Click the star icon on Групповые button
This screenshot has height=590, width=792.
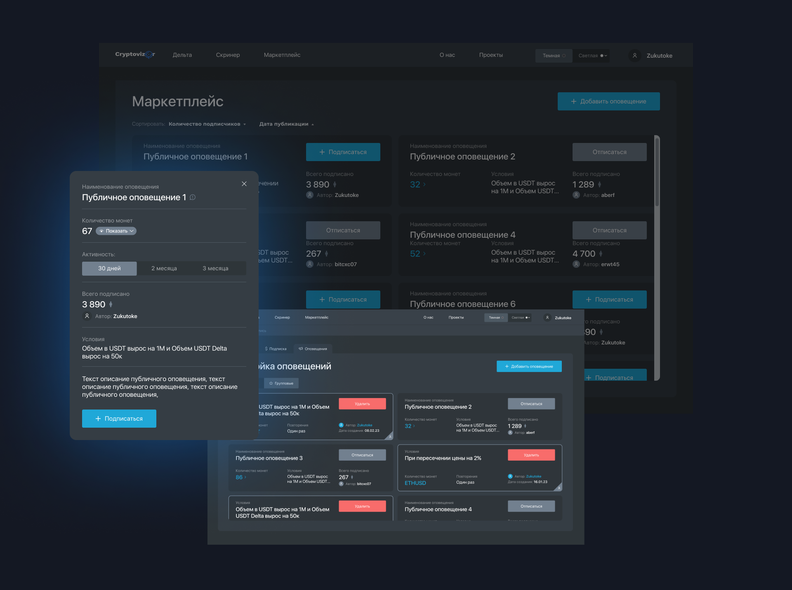pos(271,383)
